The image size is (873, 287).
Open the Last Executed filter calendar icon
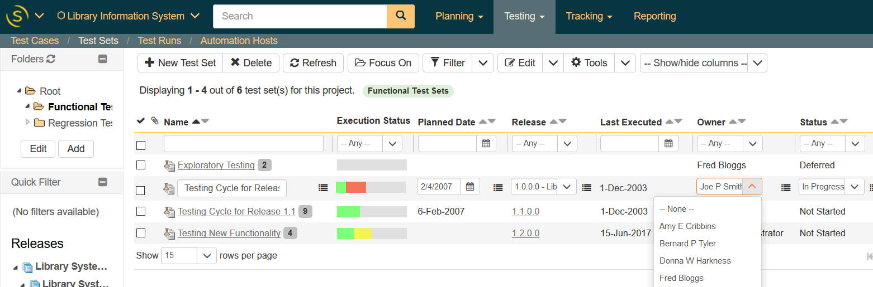[668, 144]
